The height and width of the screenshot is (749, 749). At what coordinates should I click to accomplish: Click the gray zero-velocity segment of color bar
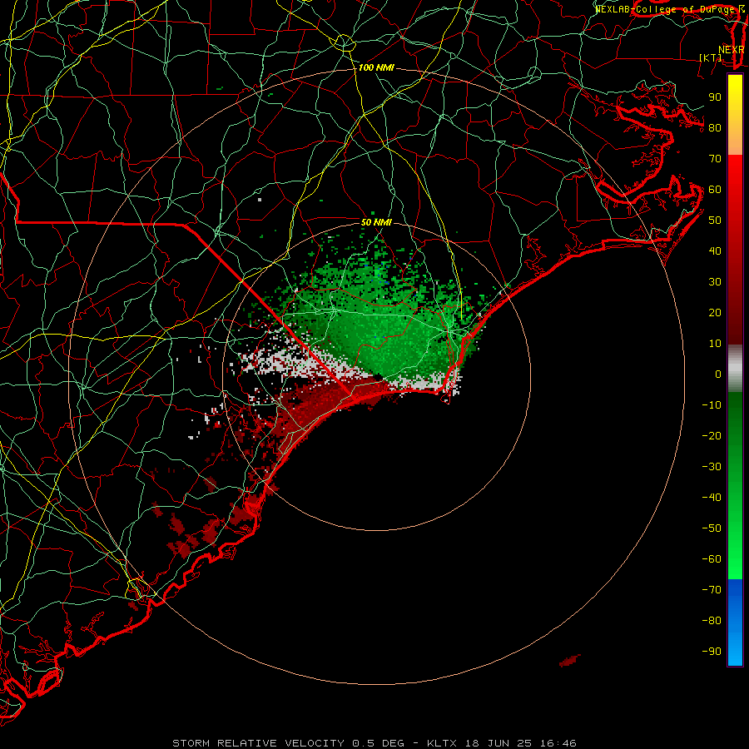click(735, 368)
